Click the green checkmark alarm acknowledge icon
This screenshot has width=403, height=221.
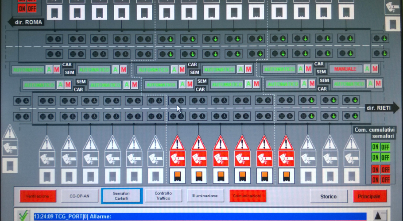tap(23, 216)
